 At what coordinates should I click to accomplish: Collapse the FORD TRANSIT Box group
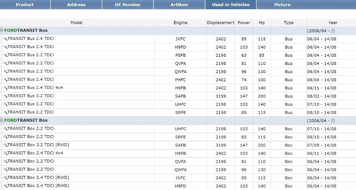point(1,120)
